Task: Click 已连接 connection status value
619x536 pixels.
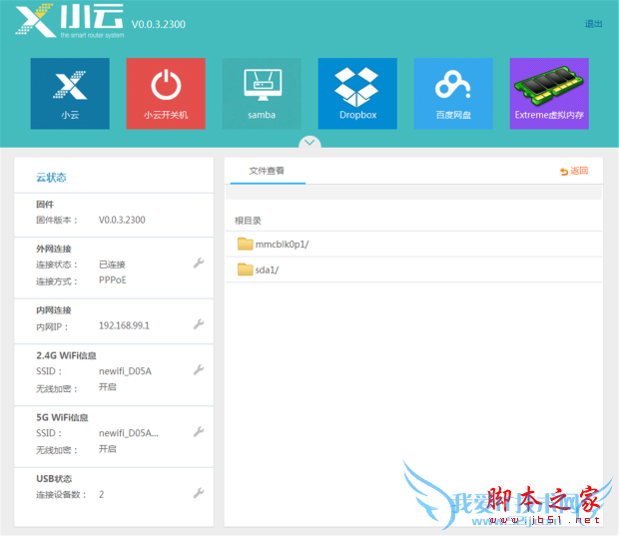Action: coord(112,265)
